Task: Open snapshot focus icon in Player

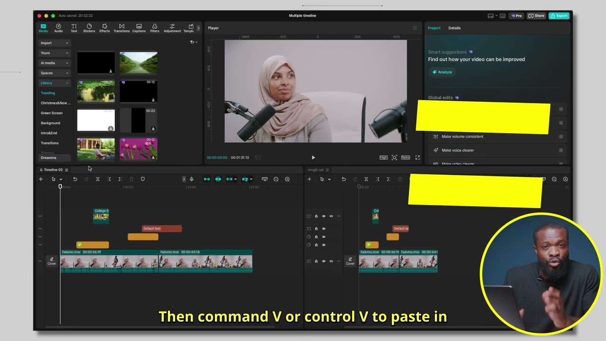Action: point(394,157)
